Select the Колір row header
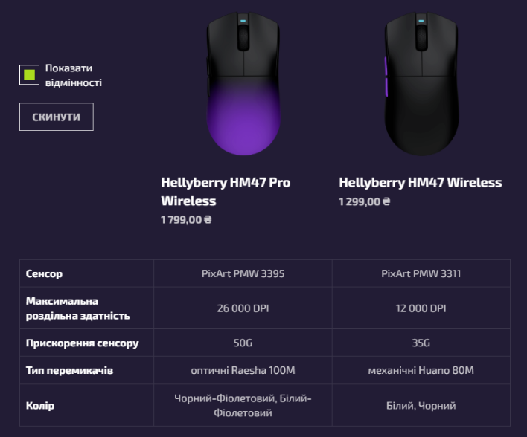Viewport: 527px width, 437px height. point(40,406)
